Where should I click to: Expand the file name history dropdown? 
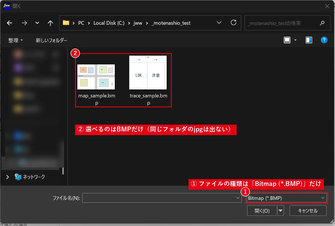pyautogui.click(x=238, y=198)
